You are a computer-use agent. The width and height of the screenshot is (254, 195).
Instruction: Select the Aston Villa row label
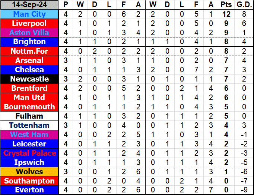coord(29,33)
